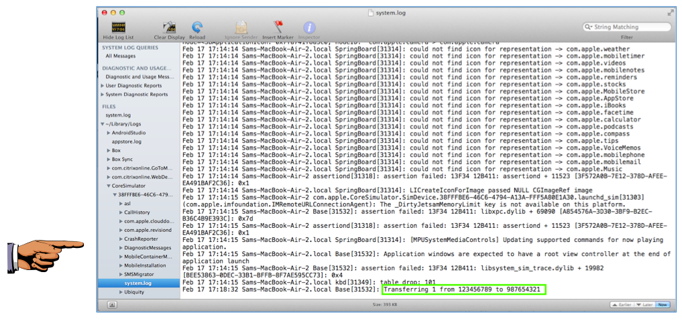This screenshot has width=682, height=321.
Task: Click the kbd table drop: 101 log line
Action: pyautogui.click(x=309, y=282)
